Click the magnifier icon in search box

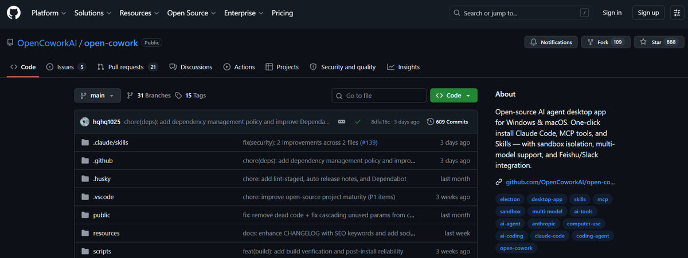(x=456, y=13)
